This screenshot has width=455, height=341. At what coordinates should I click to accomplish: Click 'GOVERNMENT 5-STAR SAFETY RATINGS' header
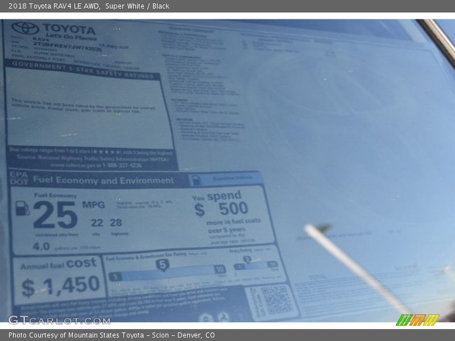(82, 69)
